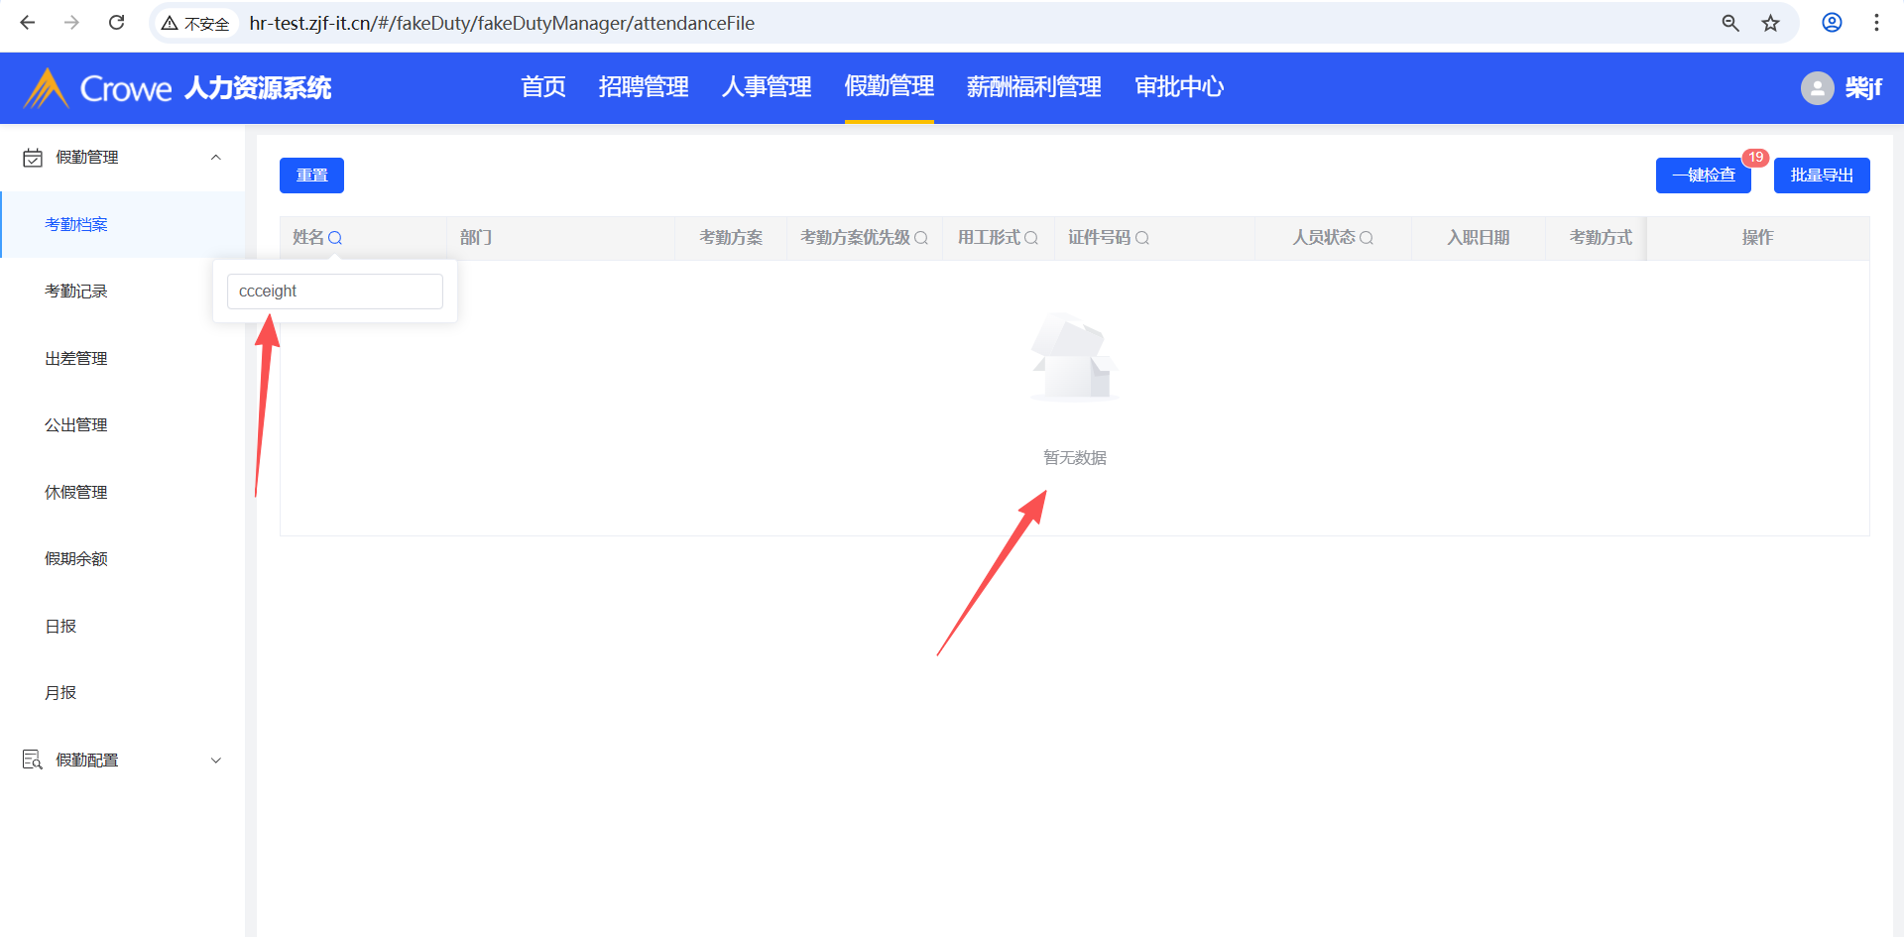Click the 考勤方式 column header
1904x937 pixels.
pyautogui.click(x=1601, y=238)
